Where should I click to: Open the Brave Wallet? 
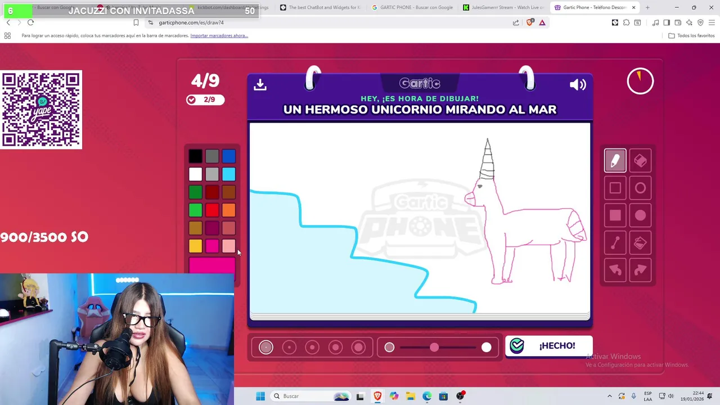(x=678, y=22)
